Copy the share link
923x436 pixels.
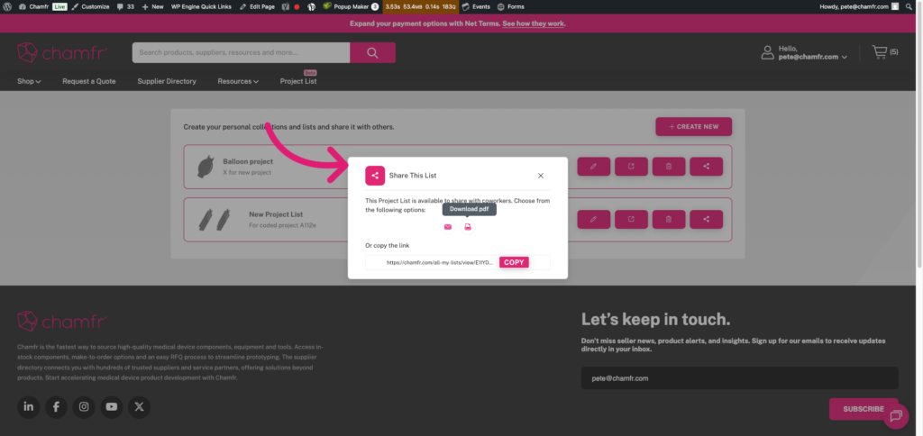(x=514, y=262)
